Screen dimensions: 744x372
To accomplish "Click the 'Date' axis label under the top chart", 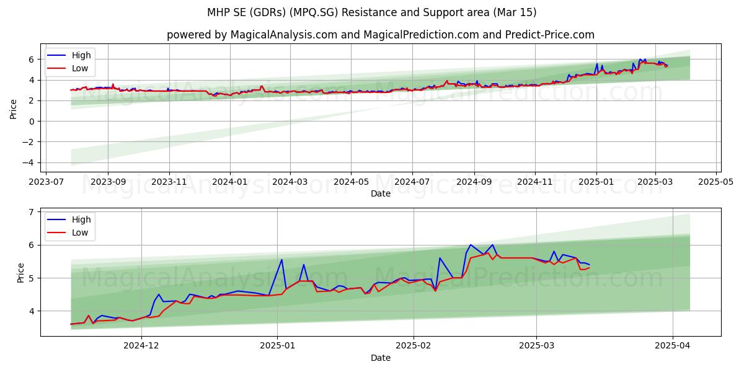I will 381,193.
